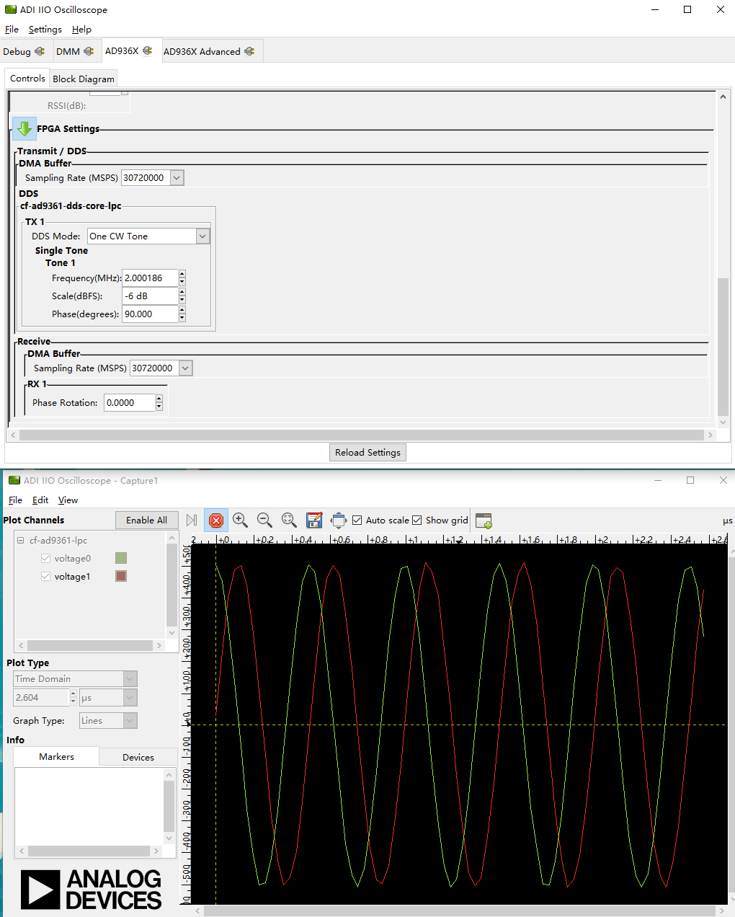Screen dimensions: 735x917
Task: Open the Graph Type Lines dropdown
Action: tap(130, 721)
